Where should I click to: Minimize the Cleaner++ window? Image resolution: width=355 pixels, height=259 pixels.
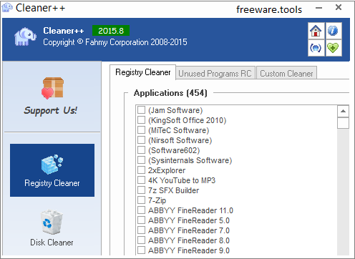[318, 8]
